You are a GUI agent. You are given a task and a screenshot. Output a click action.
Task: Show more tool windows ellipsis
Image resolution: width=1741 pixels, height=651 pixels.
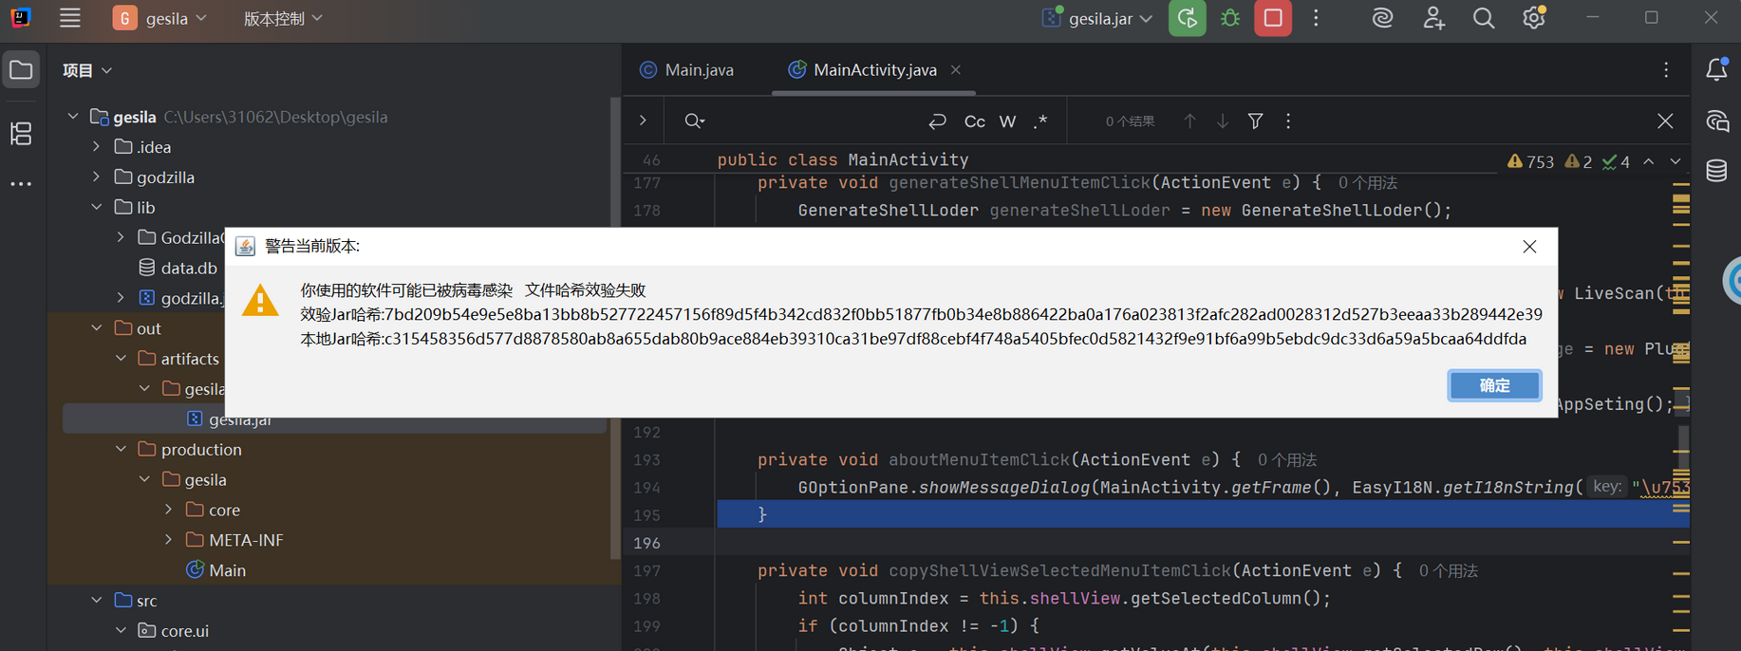(21, 184)
